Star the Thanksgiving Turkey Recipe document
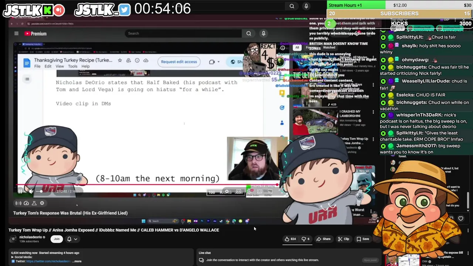This screenshot has height=266, width=473. point(120,60)
